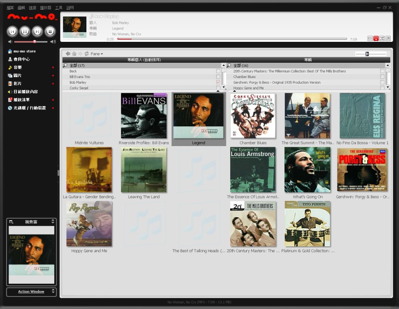
Task: Click the artist list scroll-down arrow
Action: click(224, 87)
